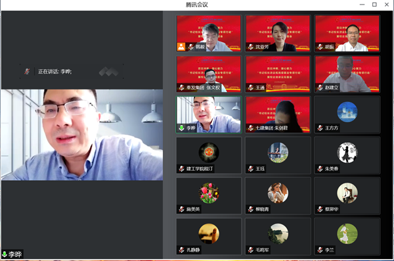Click the green mic icon beside the 李晔 label at bottom-left
The height and width of the screenshot is (261, 394).
point(5,254)
